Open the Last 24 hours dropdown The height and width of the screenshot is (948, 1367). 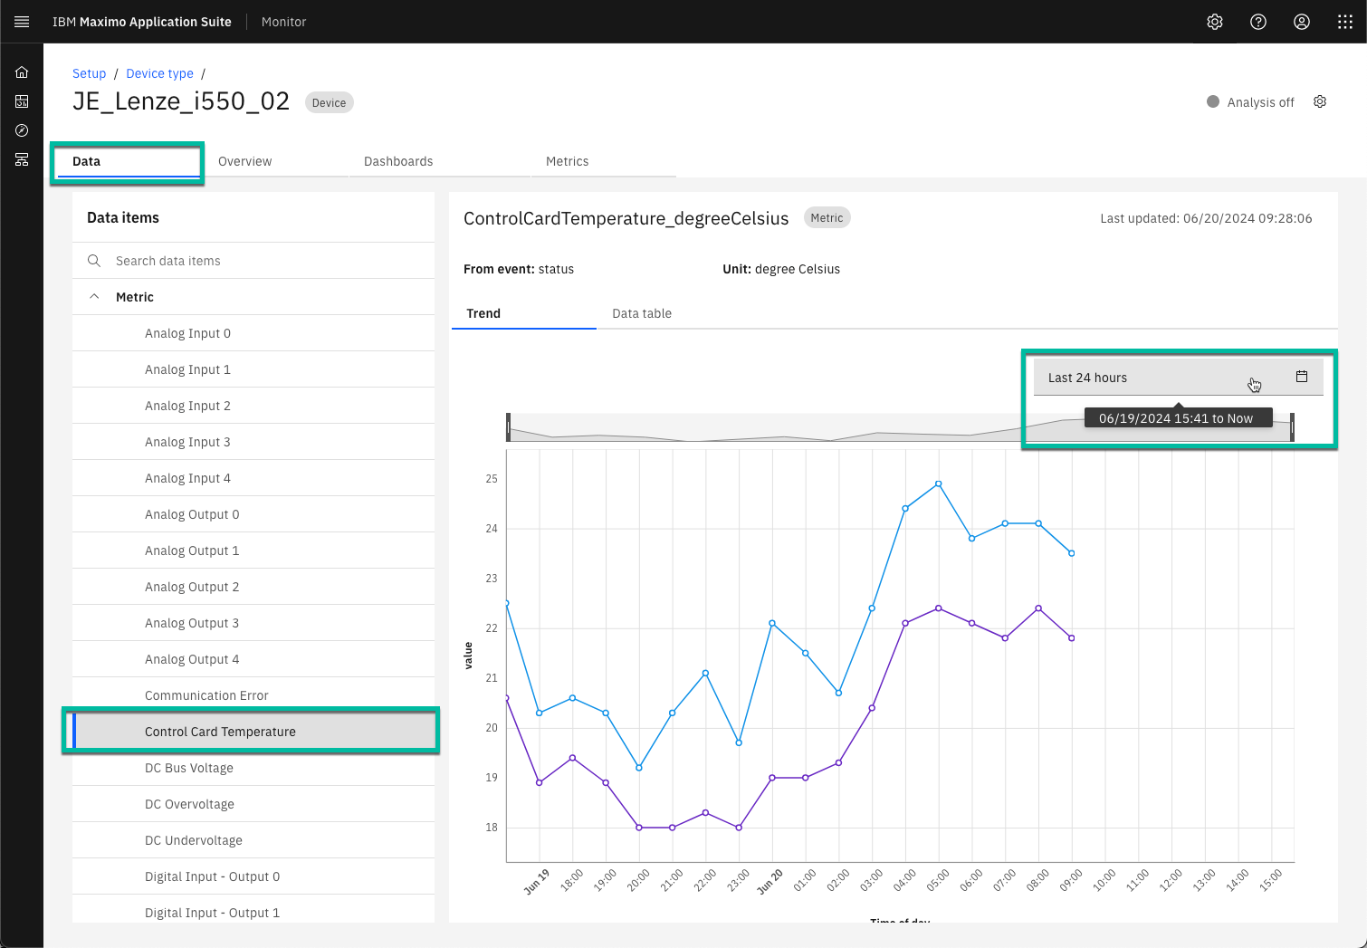1178,378
